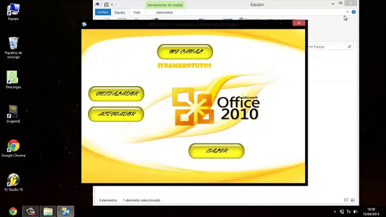This screenshot has height=217, width=386.
Task: Switch to Vista ribbon tab in Explorer
Action: (x=137, y=12)
